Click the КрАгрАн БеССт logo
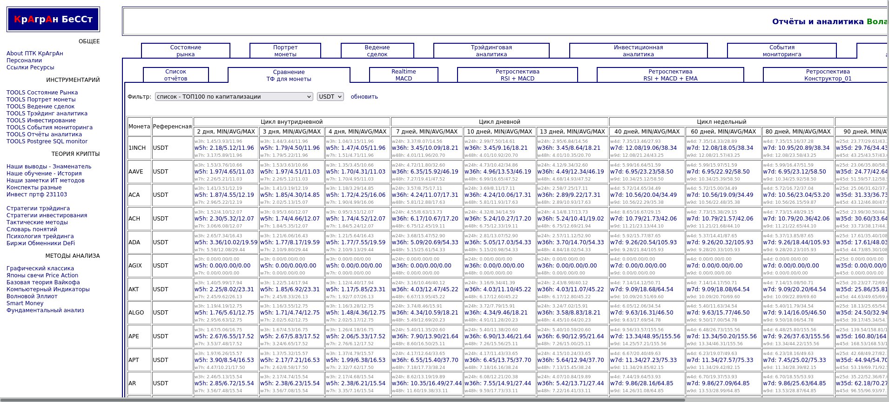 (x=53, y=20)
